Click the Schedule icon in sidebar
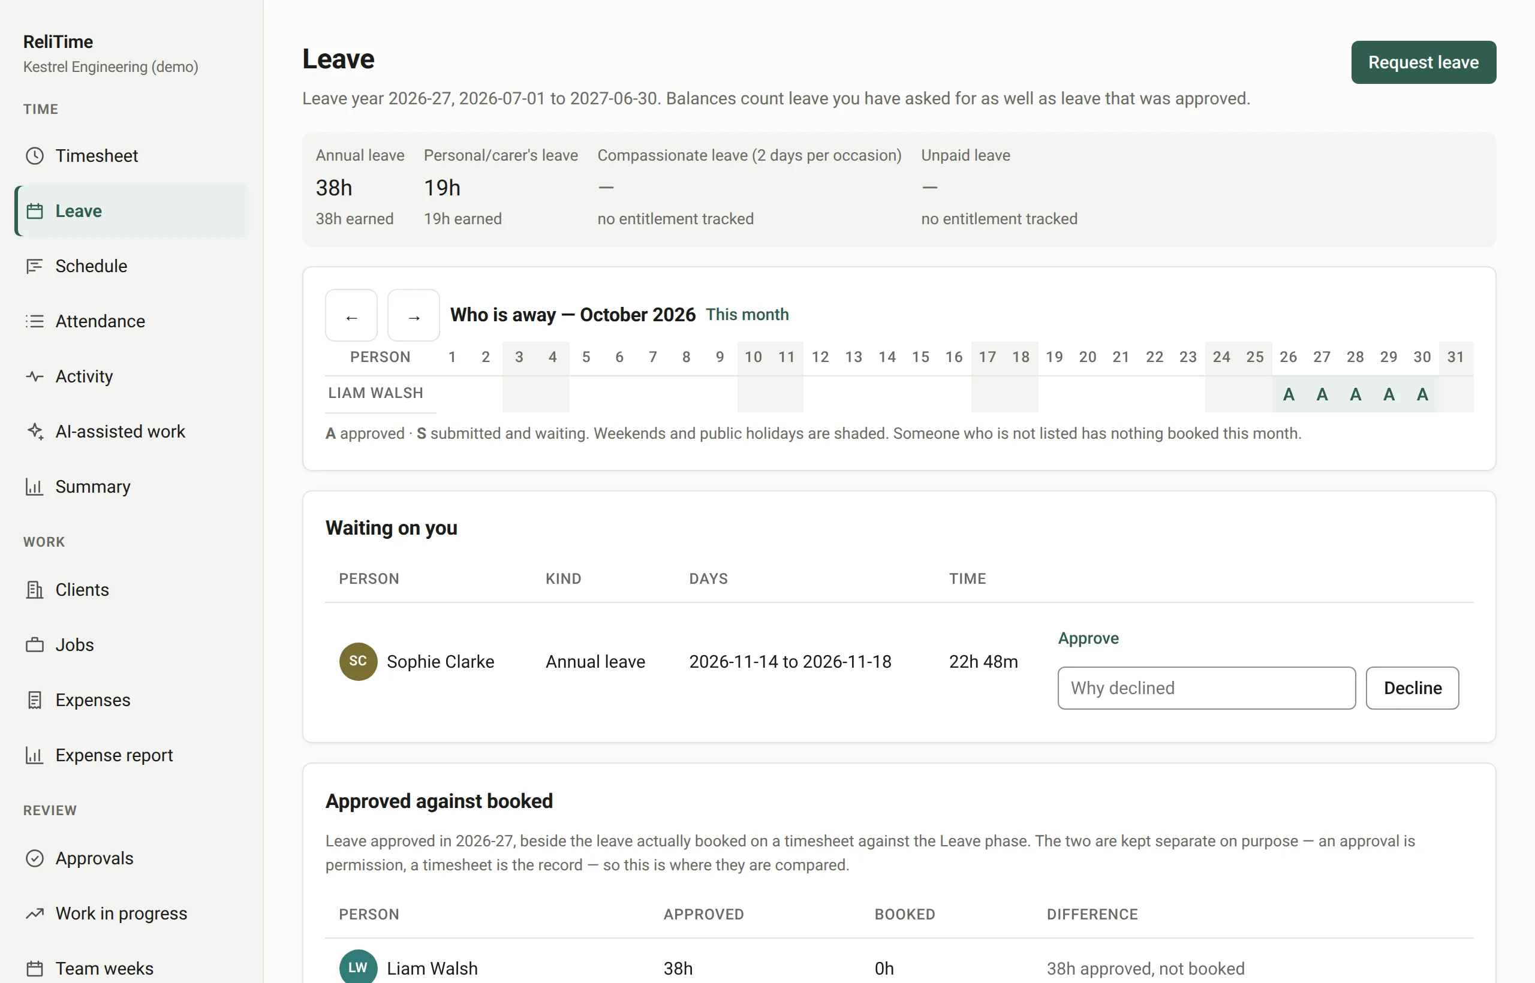The width and height of the screenshot is (1535, 983). click(35, 266)
